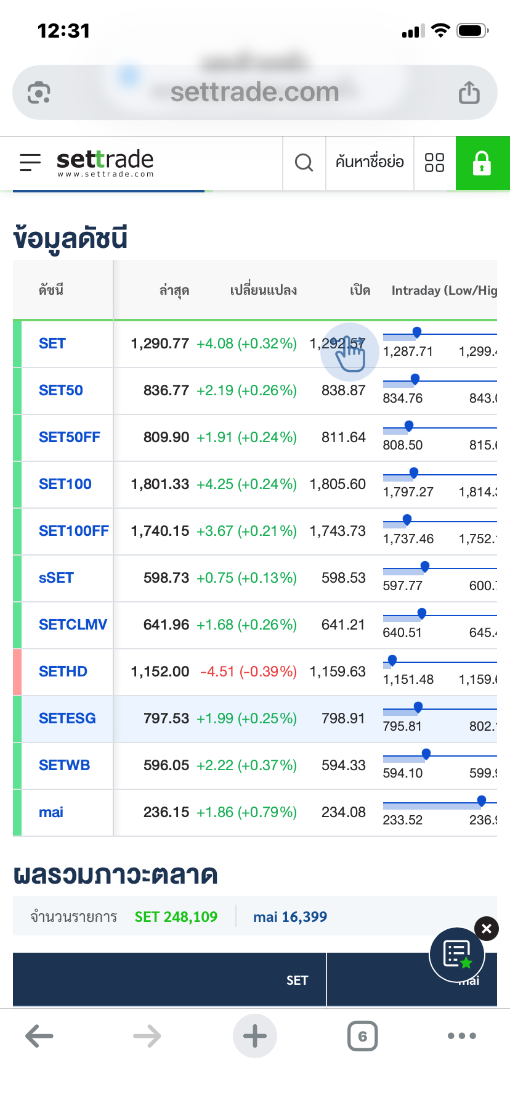Screen dimensions: 510x1105
Task: Tap the settrade logo
Action: point(105,163)
